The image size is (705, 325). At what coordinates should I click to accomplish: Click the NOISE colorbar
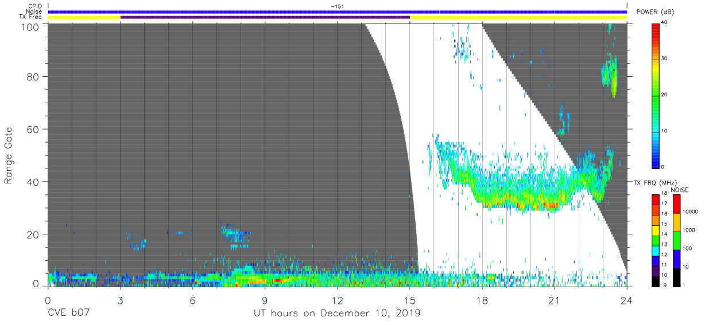pos(676,240)
